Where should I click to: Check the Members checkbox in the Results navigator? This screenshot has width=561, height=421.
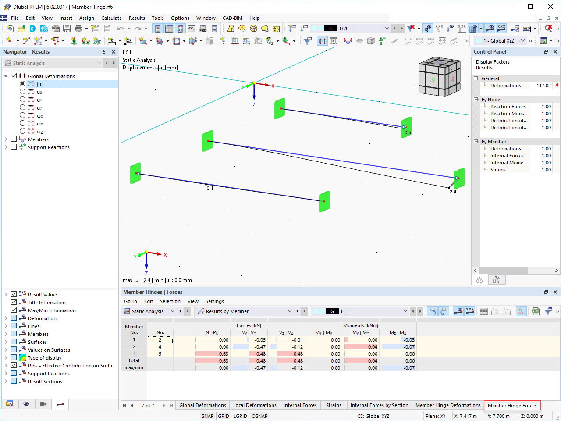point(15,139)
